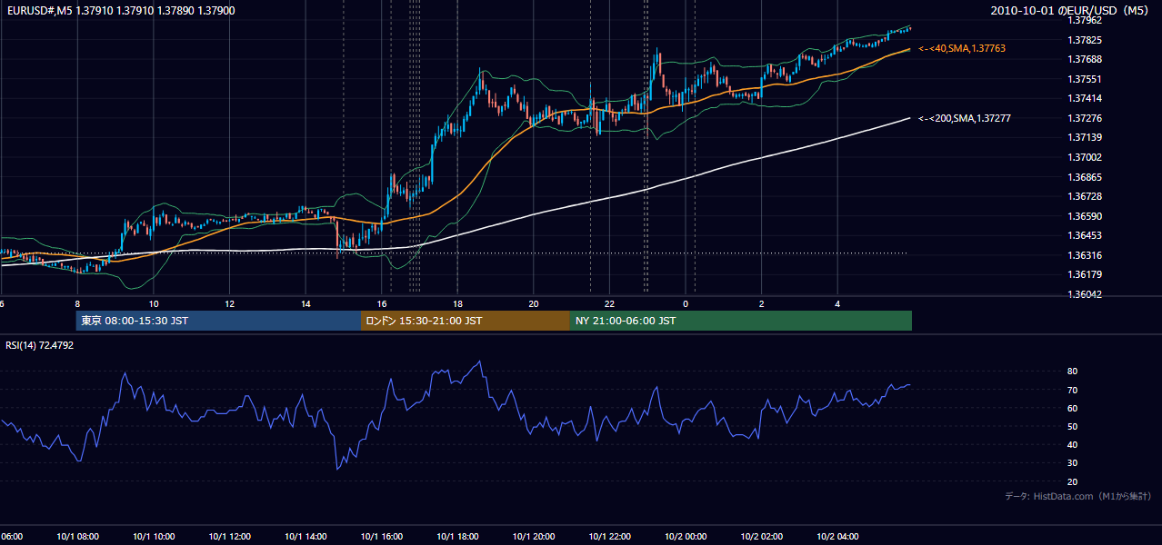
Task: Click the bottom time label 10/1 18:00
Action: 457,537
